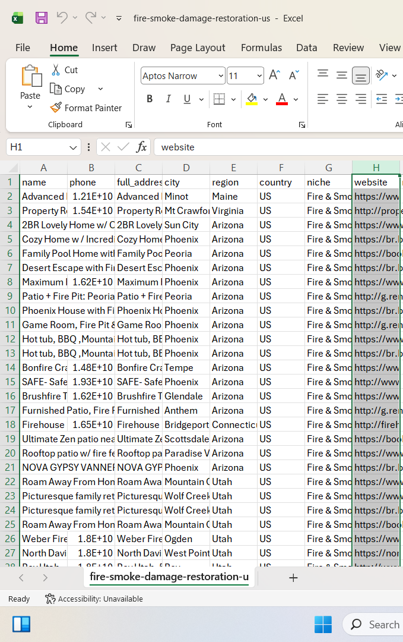Image resolution: width=403 pixels, height=642 pixels.
Task: Decrease the font size
Action: (x=294, y=75)
